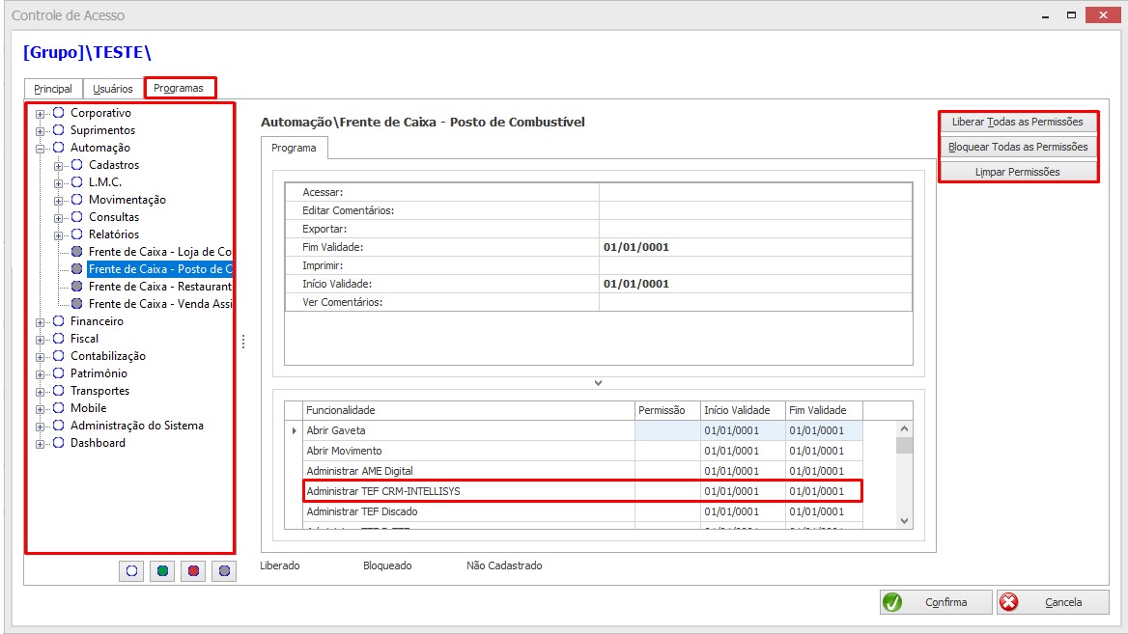
Task: Click the Funcionalidade grid scrollbar thumb
Action: (904, 445)
